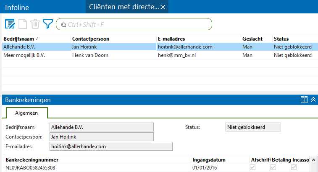Image resolution: width=318 pixels, height=172 pixels.
Task: Open the filter funnel icon
Action: pyautogui.click(x=48, y=24)
